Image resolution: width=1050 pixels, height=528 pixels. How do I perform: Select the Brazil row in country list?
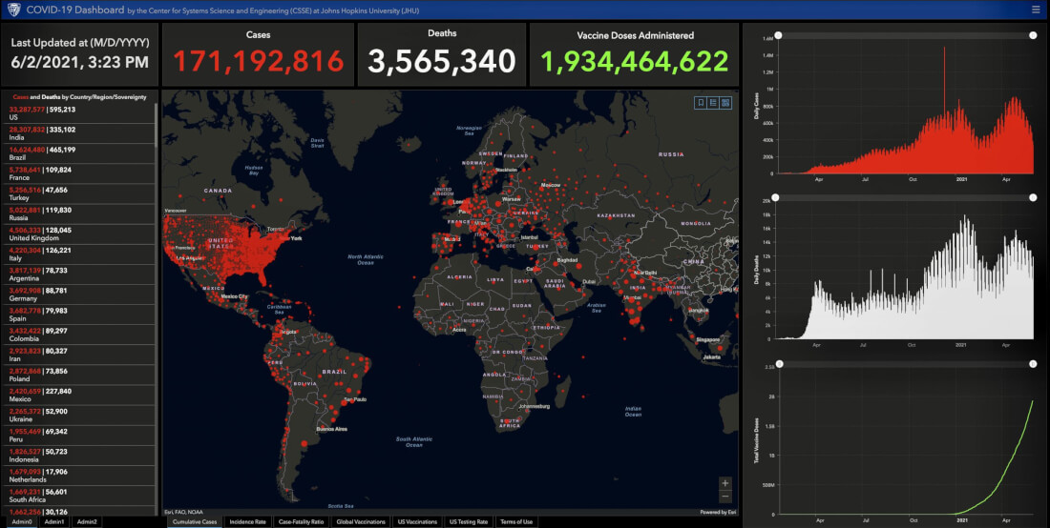[x=79, y=153]
